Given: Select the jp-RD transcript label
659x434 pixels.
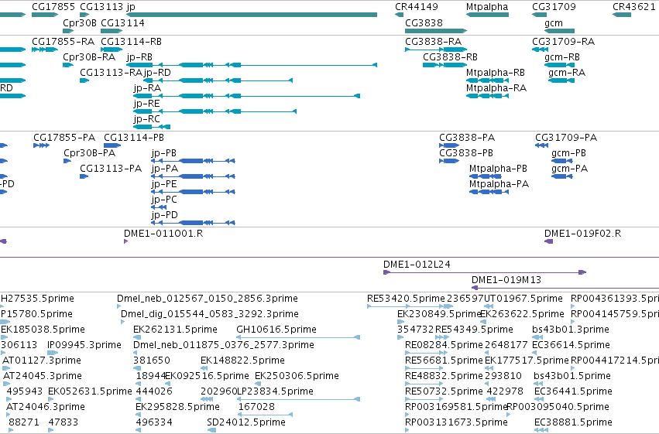Looking at the screenshot, I should pyautogui.click(x=157, y=73).
